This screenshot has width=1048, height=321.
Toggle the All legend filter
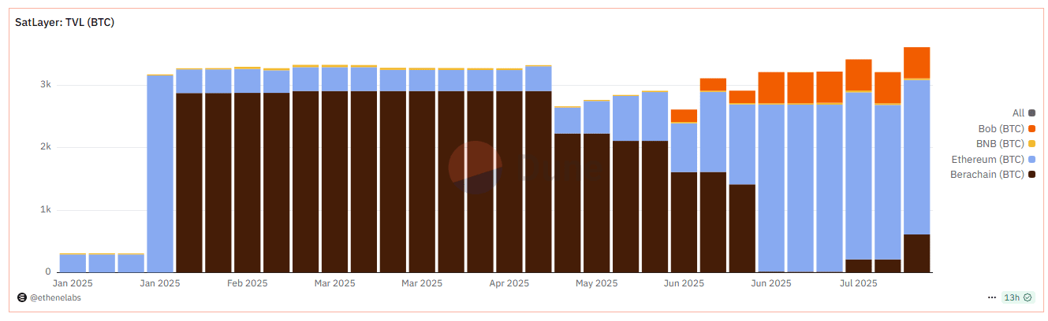pyautogui.click(x=1024, y=113)
